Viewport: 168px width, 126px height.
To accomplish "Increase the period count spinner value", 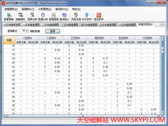I will coord(27,30).
